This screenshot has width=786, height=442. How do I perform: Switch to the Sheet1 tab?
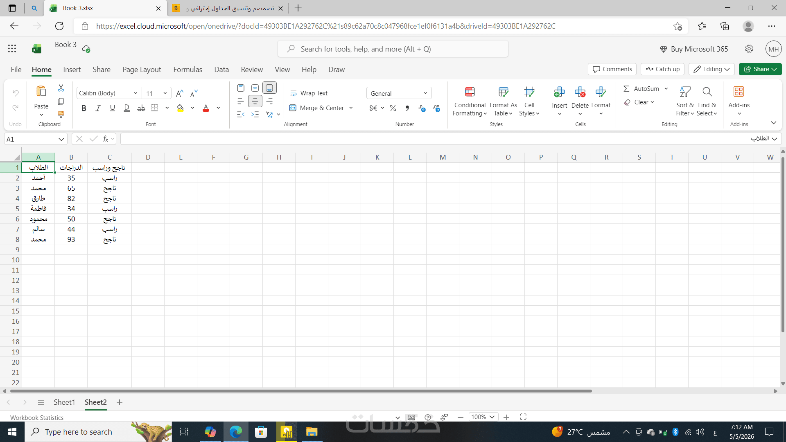pyautogui.click(x=64, y=402)
